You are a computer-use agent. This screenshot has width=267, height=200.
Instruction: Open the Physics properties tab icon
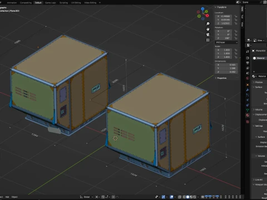248,100
